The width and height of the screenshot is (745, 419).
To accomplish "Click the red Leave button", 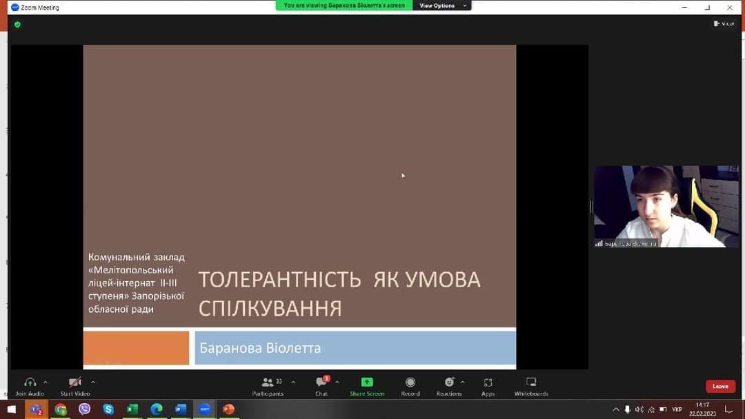I will 720,386.
